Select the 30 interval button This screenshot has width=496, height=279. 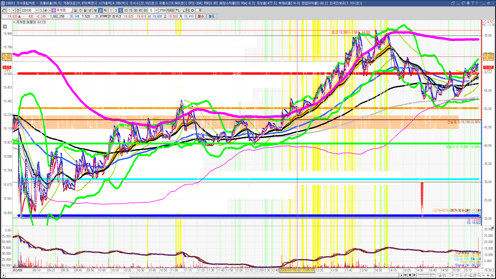(x=135, y=10)
